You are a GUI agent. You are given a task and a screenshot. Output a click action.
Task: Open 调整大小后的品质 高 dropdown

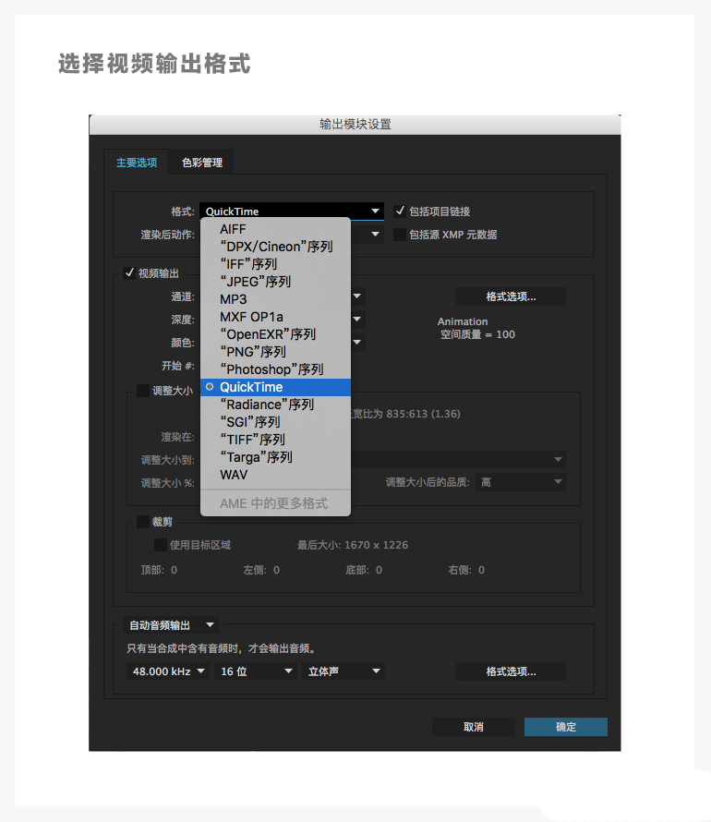pyautogui.click(x=521, y=482)
